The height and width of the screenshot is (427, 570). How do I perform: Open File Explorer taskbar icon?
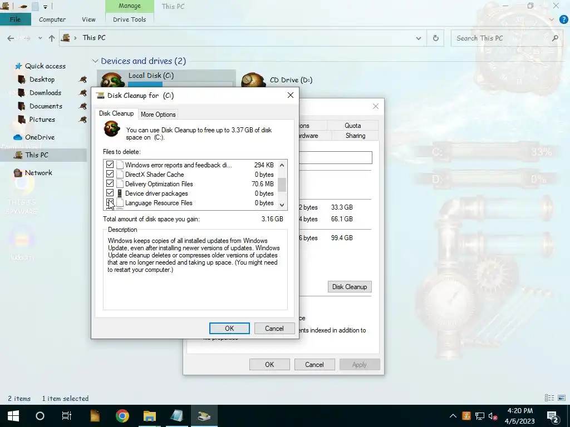click(x=149, y=416)
